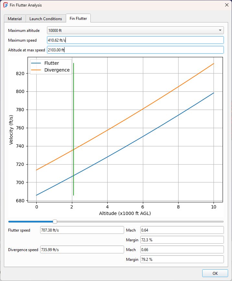The width and height of the screenshot is (232, 281).
Task: Click the Maximum speed input field
Action: tap(135, 40)
